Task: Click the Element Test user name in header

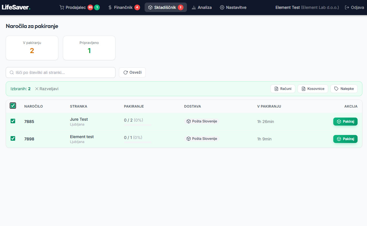Action: click(288, 7)
